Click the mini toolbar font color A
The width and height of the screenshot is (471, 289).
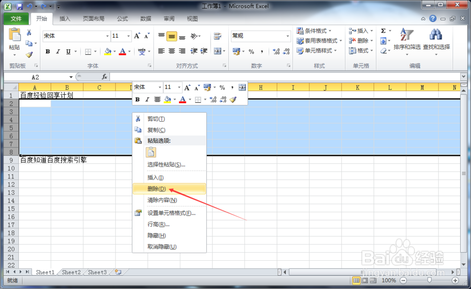182,99
